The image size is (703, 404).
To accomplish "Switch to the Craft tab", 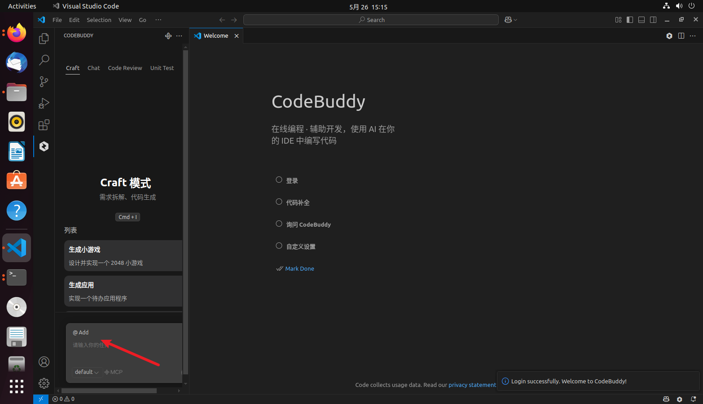I will [x=73, y=68].
